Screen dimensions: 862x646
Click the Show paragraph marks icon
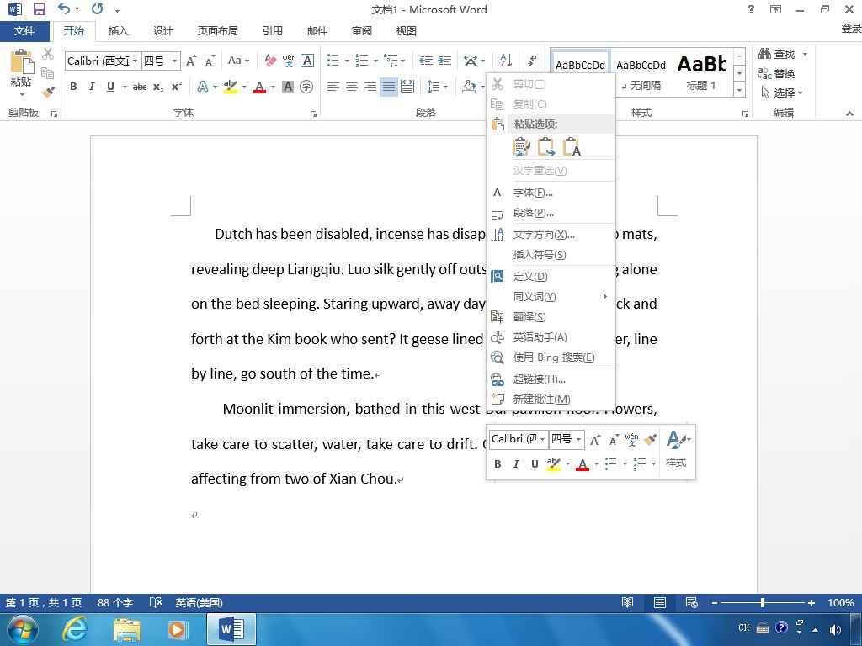[x=532, y=61]
